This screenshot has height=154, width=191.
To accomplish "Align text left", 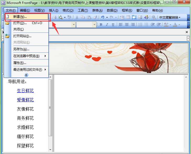I will click(121, 25).
